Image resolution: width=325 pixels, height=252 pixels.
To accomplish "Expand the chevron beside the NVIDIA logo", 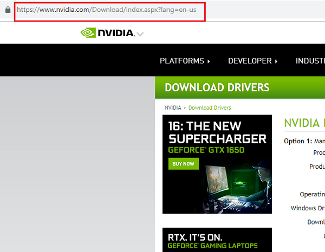I will tap(140, 35).
